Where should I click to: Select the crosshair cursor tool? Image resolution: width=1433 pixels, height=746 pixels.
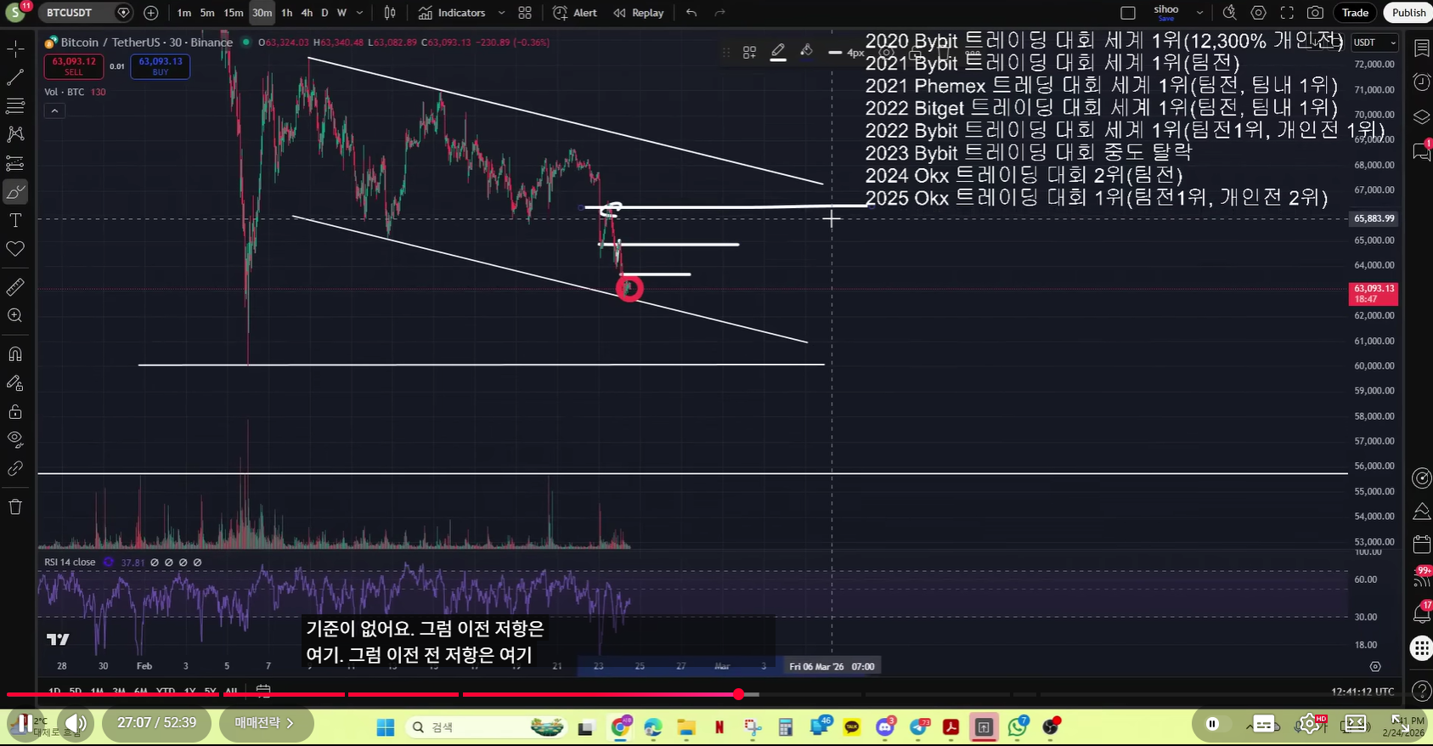point(15,49)
